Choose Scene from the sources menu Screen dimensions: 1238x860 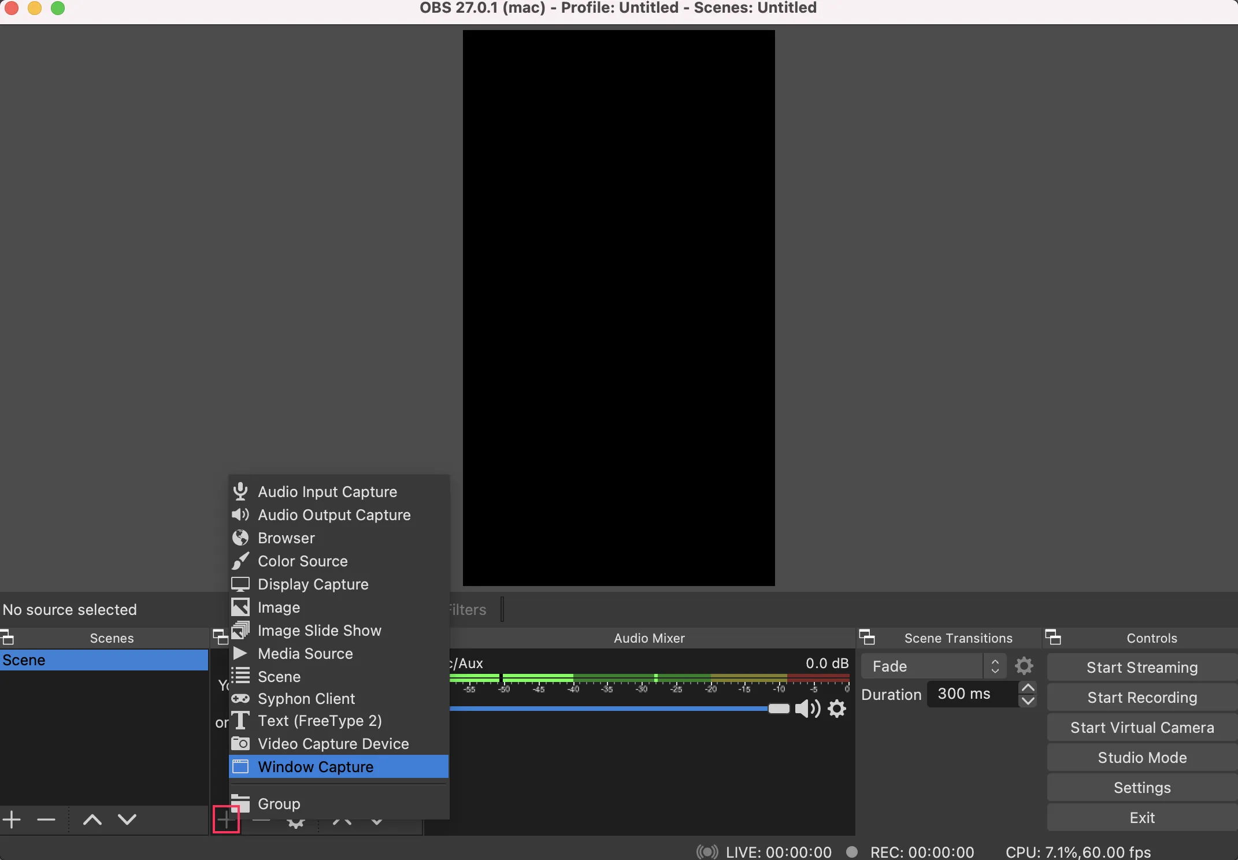[x=339, y=677]
